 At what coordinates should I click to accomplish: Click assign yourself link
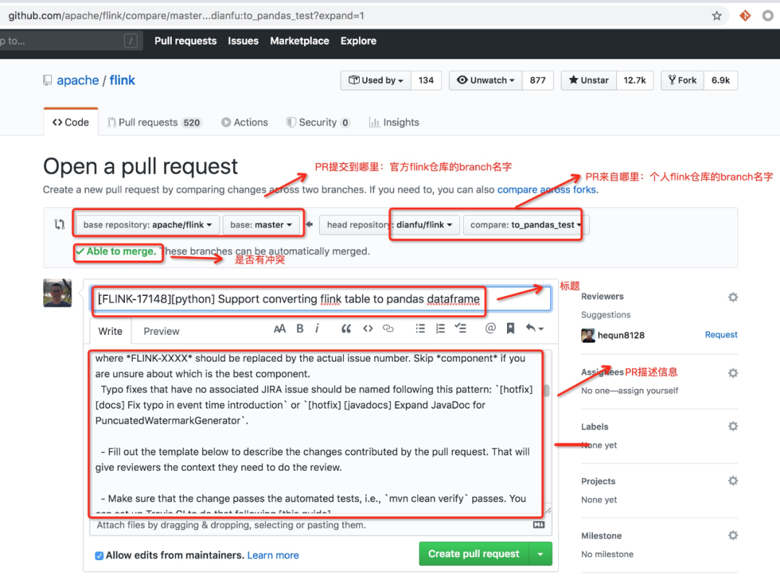648,390
